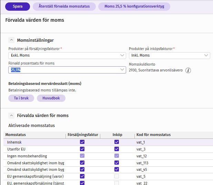Select the Inhemsk row
This screenshot has width=213, height=185.
[x=108, y=142]
